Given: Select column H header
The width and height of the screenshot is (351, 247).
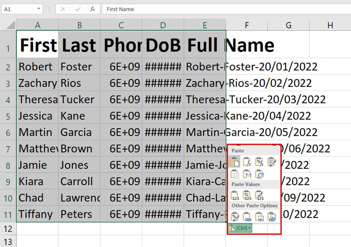Looking at the screenshot, I should [x=330, y=25].
